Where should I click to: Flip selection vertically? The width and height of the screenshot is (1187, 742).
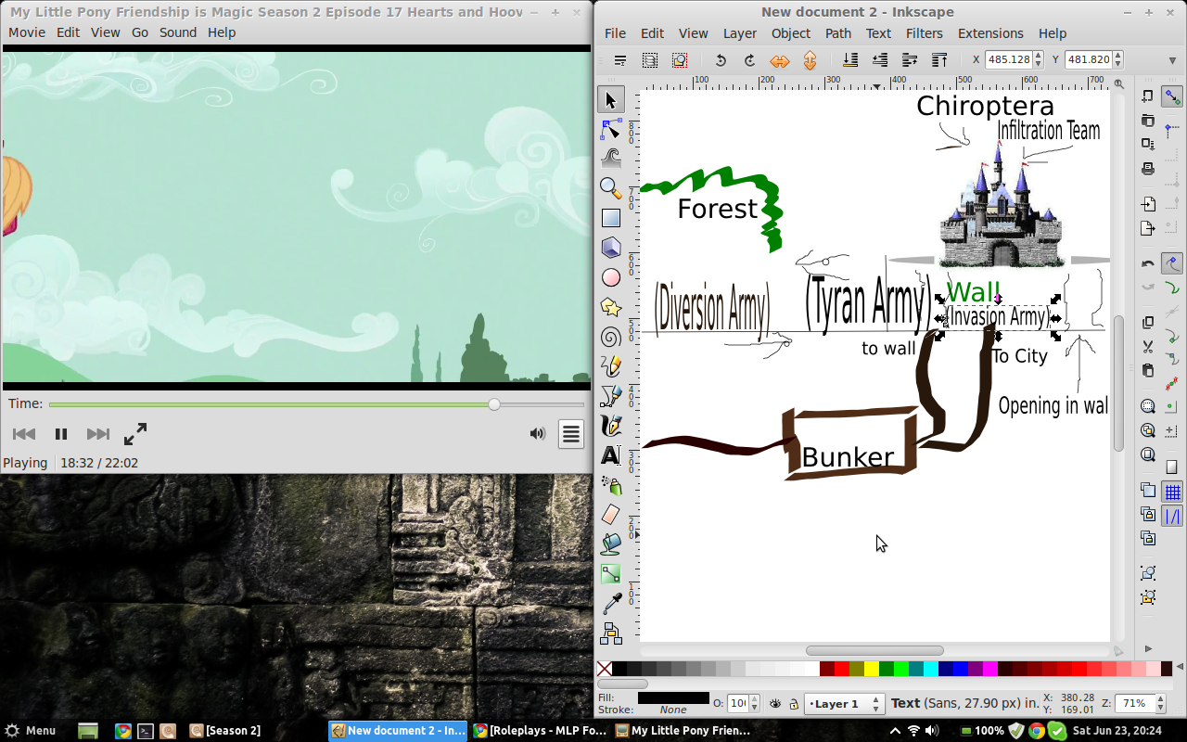(x=810, y=60)
